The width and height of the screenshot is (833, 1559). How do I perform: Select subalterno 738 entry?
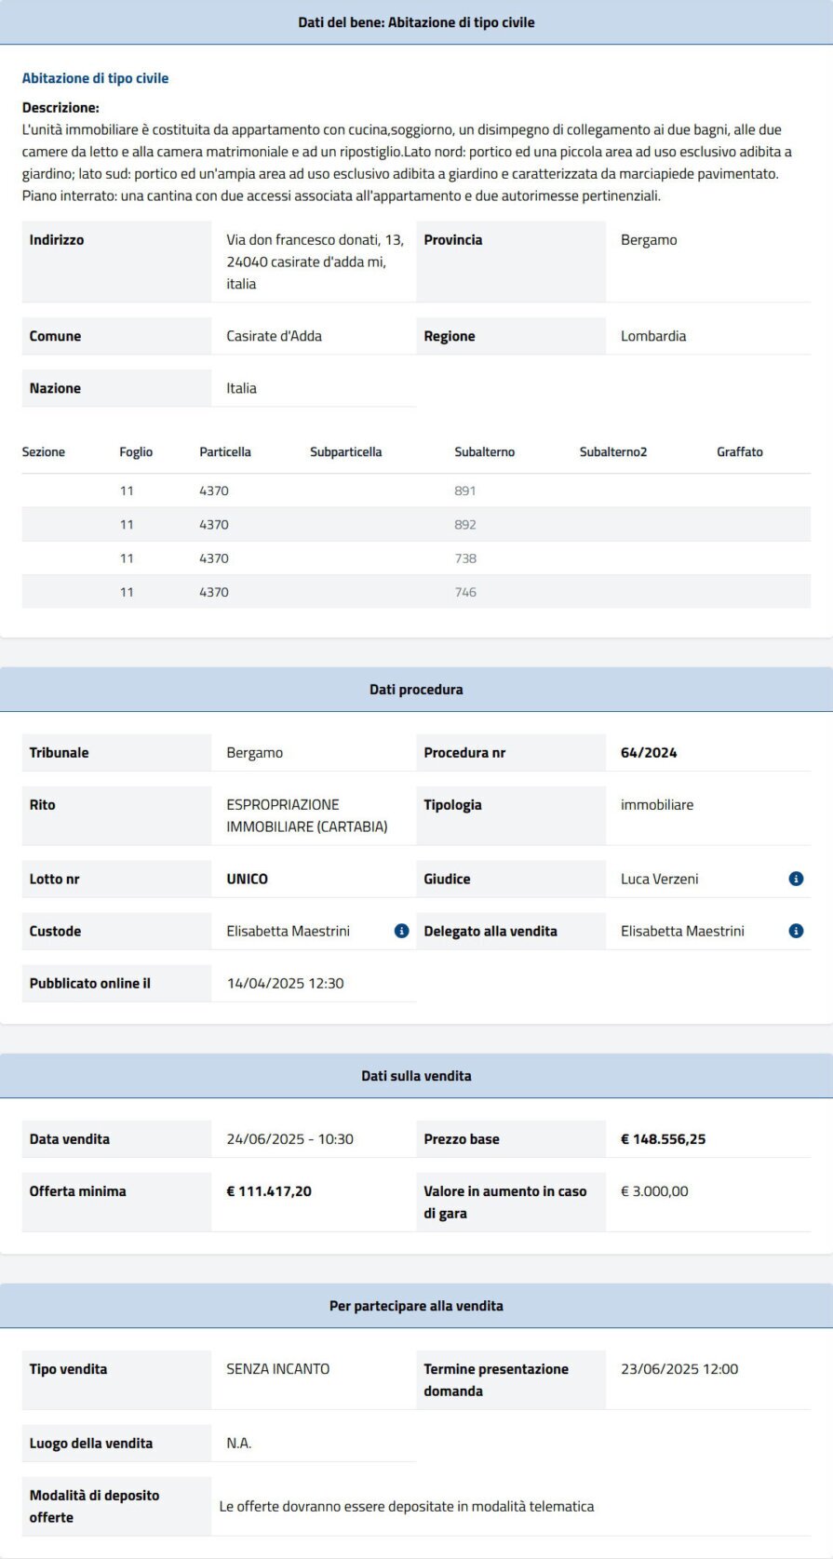pyautogui.click(x=465, y=558)
